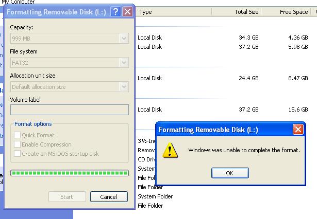Select the Local Disk row with 24.4 GB
The image size is (317, 219).
pos(223,78)
